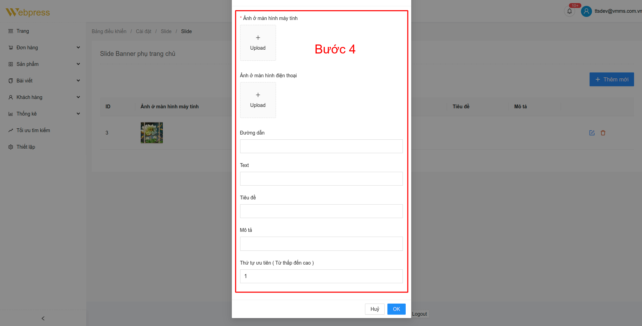Expand the Bài viết menu chevron
The width and height of the screenshot is (642, 326).
(x=78, y=81)
